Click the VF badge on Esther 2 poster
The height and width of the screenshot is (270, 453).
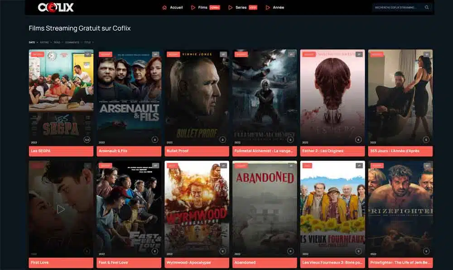pos(359,54)
